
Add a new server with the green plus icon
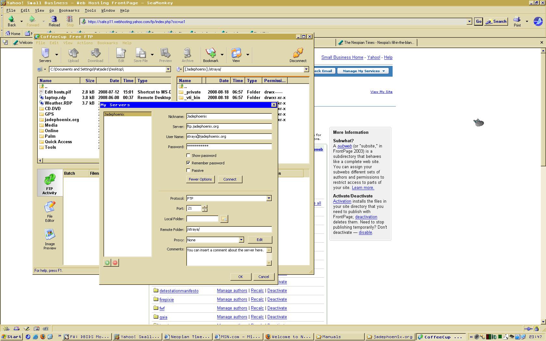(x=107, y=263)
